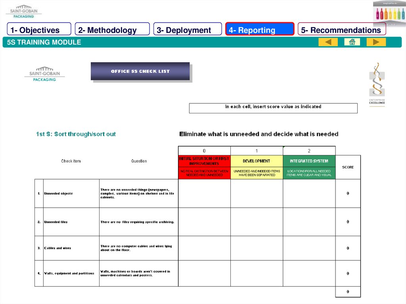Click the yellow Development header cell
Screen dimensions: 406x304
(x=257, y=161)
